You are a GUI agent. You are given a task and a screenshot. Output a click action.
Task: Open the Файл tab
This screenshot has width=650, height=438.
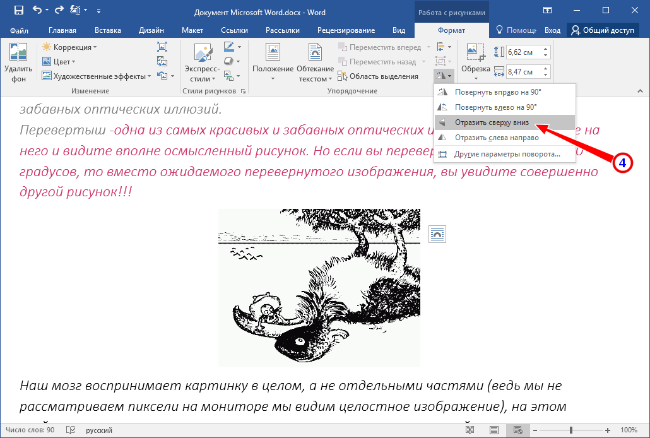click(x=19, y=30)
